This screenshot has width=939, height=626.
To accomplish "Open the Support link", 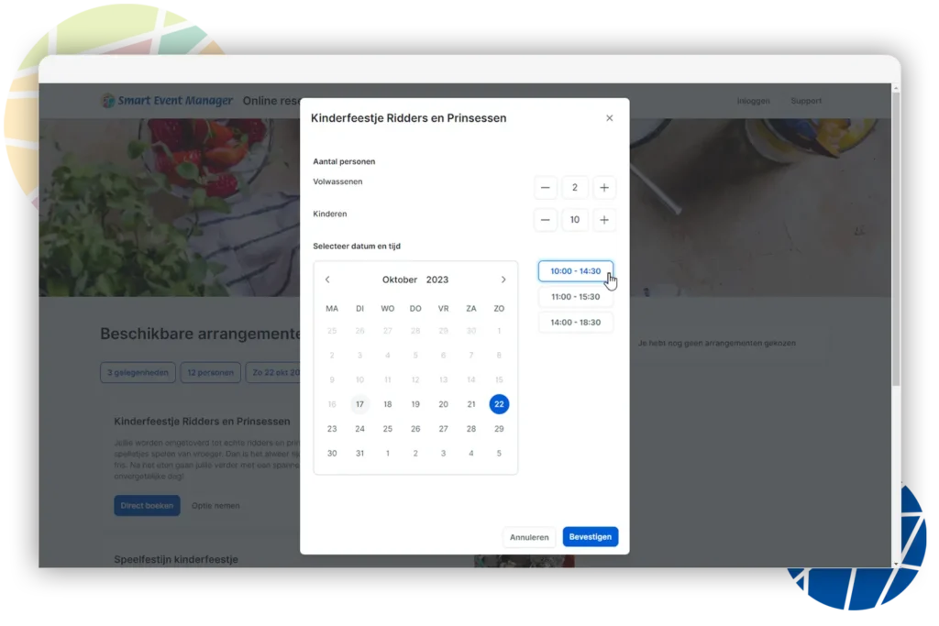I will click(806, 101).
